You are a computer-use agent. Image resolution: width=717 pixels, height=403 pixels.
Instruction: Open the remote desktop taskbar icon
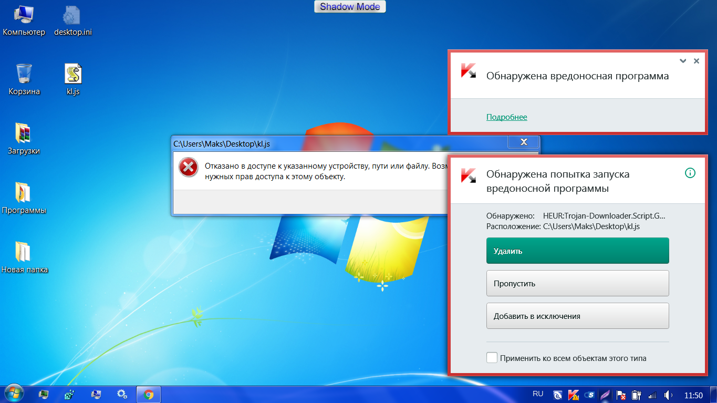click(96, 394)
